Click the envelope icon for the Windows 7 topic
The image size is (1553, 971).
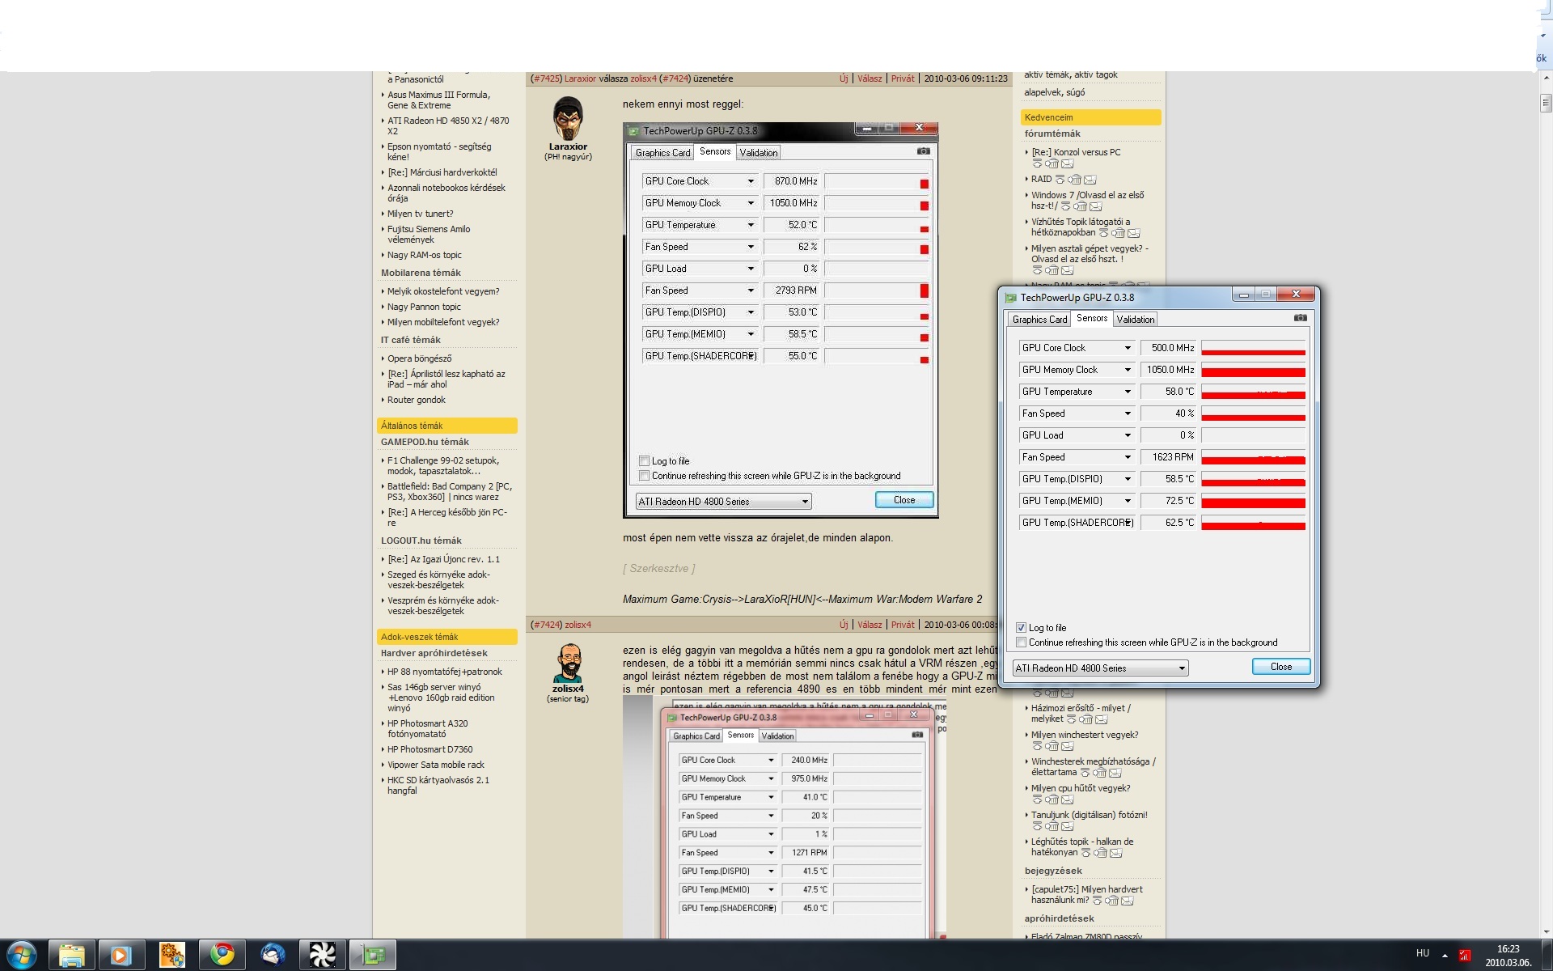pyautogui.click(x=1095, y=206)
